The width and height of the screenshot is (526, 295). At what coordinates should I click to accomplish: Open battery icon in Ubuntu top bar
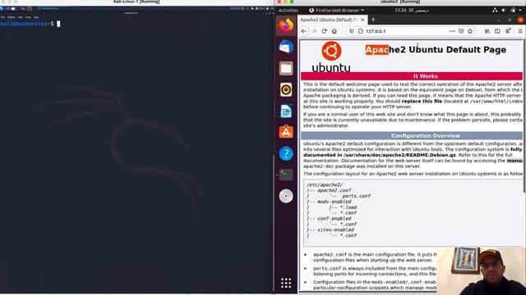tap(513, 11)
